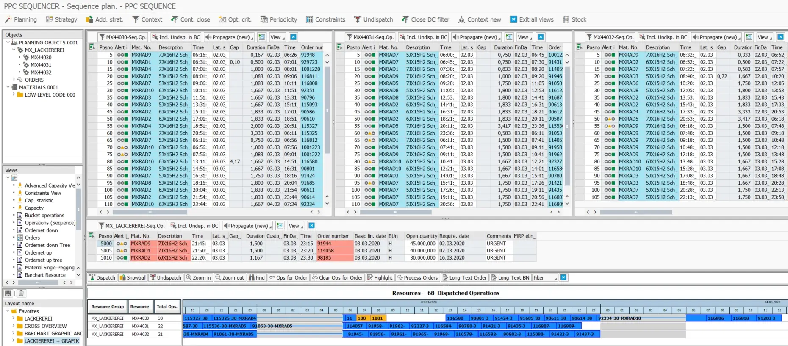Close the Gantt chart panel

coord(563,278)
